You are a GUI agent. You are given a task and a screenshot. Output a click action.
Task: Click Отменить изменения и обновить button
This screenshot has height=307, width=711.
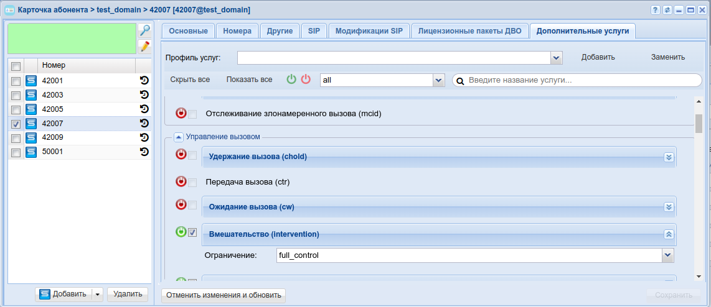[224, 295]
